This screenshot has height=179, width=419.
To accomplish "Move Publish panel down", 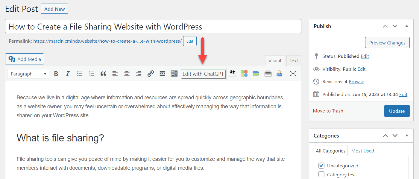I will tap(395, 26).
